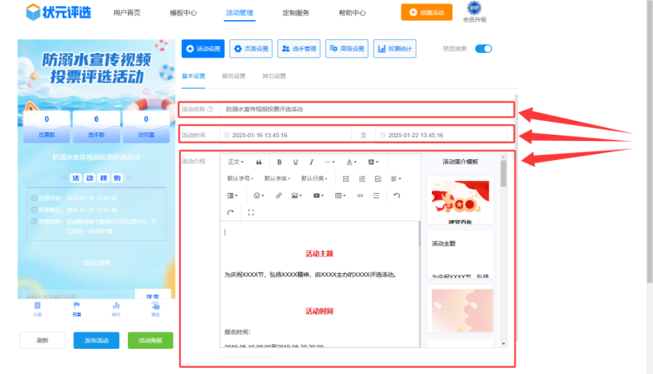Open the 默认字体 font family dropdown
Image resolution: width=653 pixels, height=374 pixels.
pyautogui.click(x=278, y=178)
